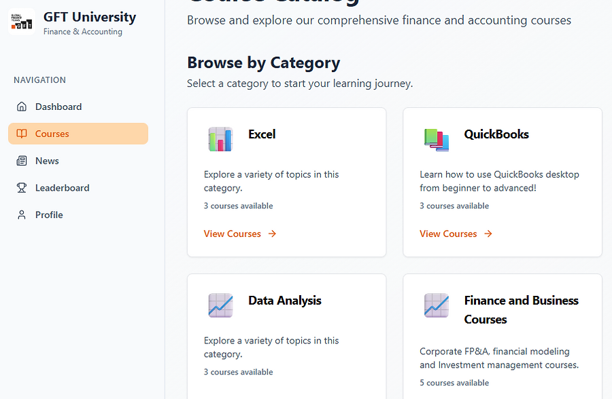Image resolution: width=612 pixels, height=399 pixels.
Task: Click the Data Analysis line chart icon
Action: 220,305
